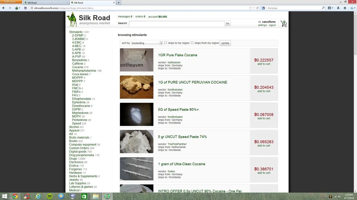The width and height of the screenshot is (357, 200).
Task: Open the messages link in header
Action: coord(125,16)
